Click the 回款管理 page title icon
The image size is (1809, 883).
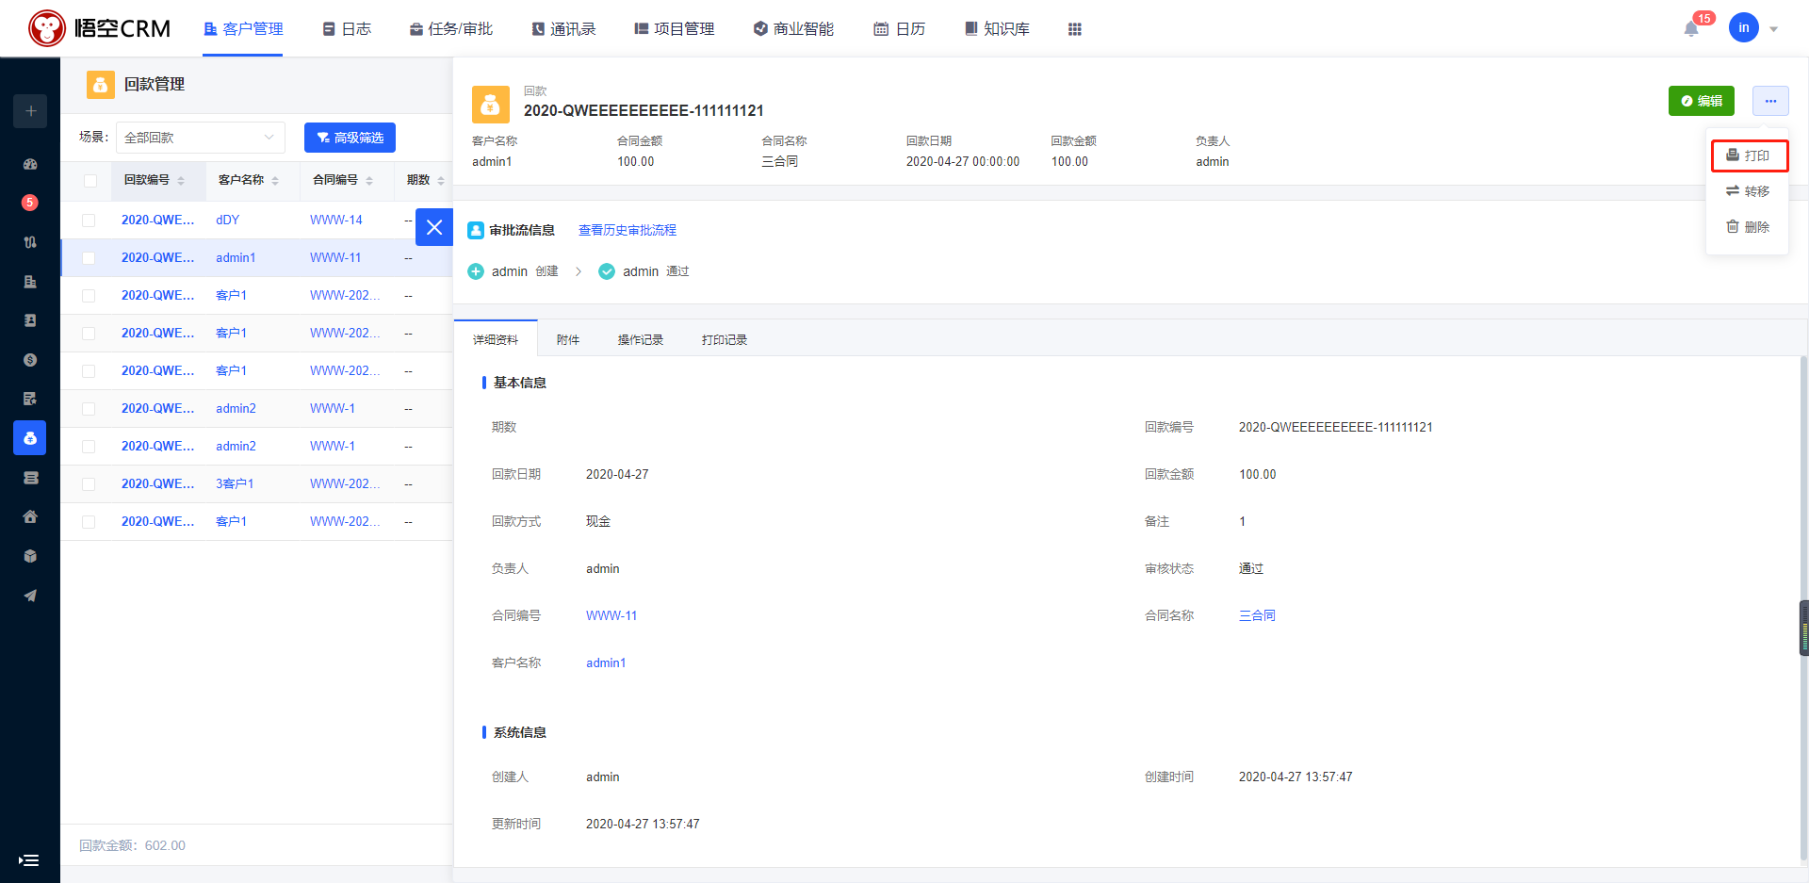pyautogui.click(x=101, y=85)
